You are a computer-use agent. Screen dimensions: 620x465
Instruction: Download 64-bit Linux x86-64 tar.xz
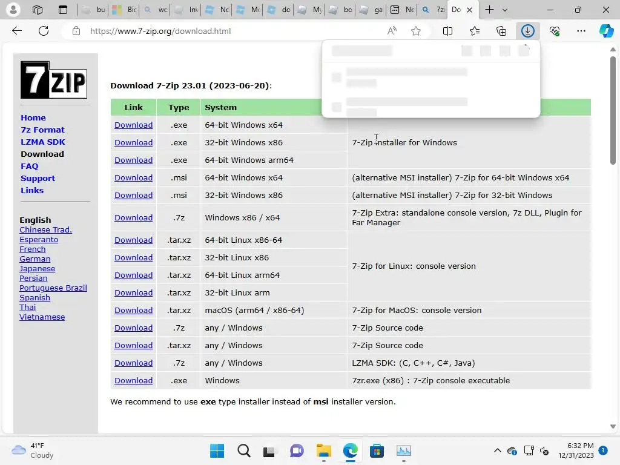coord(133,240)
